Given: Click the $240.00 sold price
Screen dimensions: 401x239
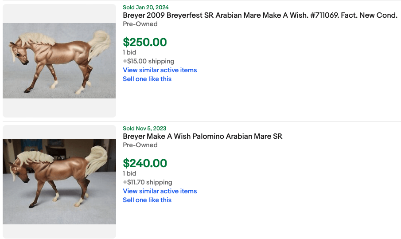Looking at the screenshot, I should click(x=145, y=163).
